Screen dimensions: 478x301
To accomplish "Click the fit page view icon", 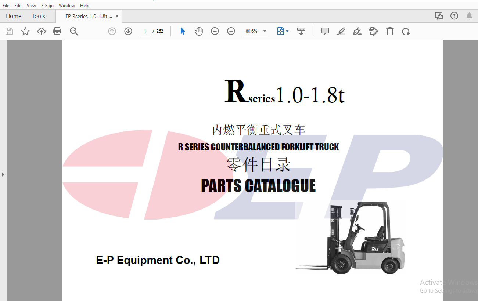I will pos(281,31).
